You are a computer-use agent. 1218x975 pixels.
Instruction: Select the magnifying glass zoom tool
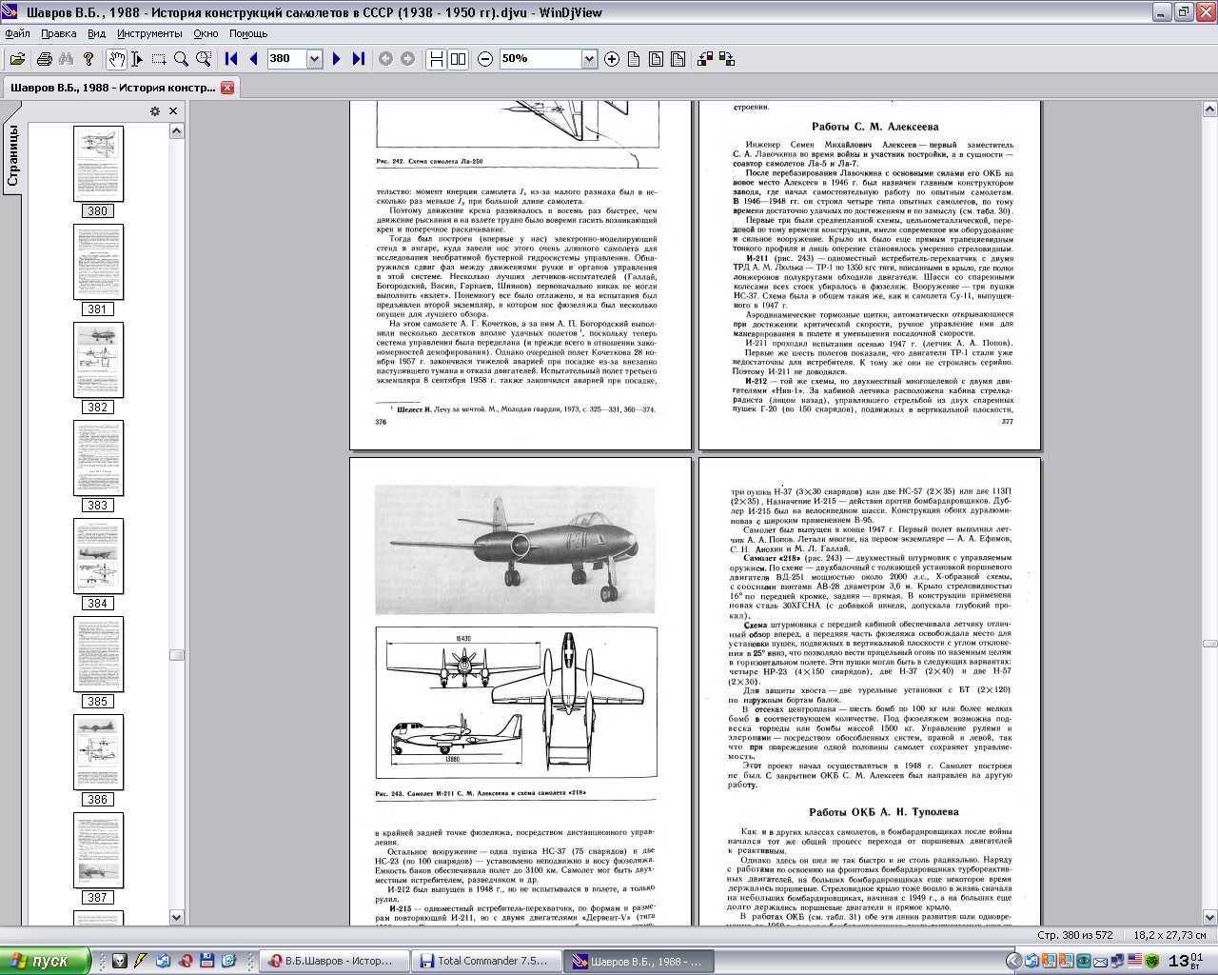pyautogui.click(x=181, y=59)
